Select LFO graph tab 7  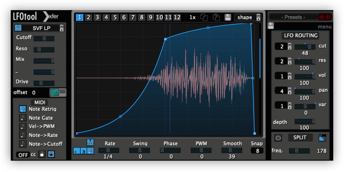133,17
